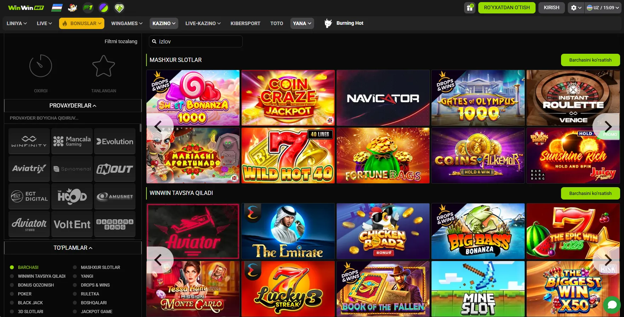This screenshot has width=624, height=317.
Task: Click the green heart icon in header
Action: [119, 7]
